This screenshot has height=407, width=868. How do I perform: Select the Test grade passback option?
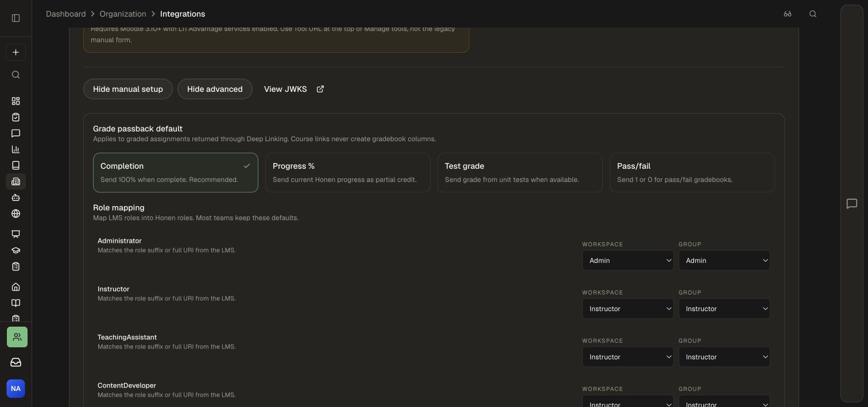(x=520, y=173)
